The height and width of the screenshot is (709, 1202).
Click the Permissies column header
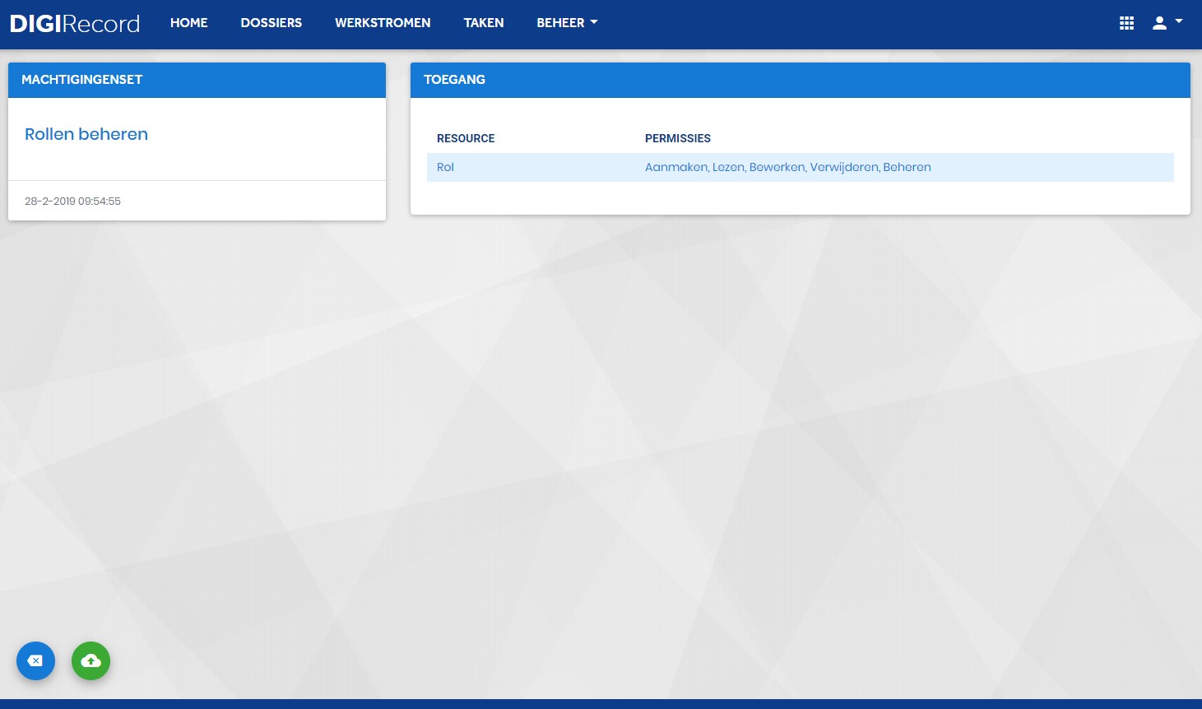coord(678,138)
